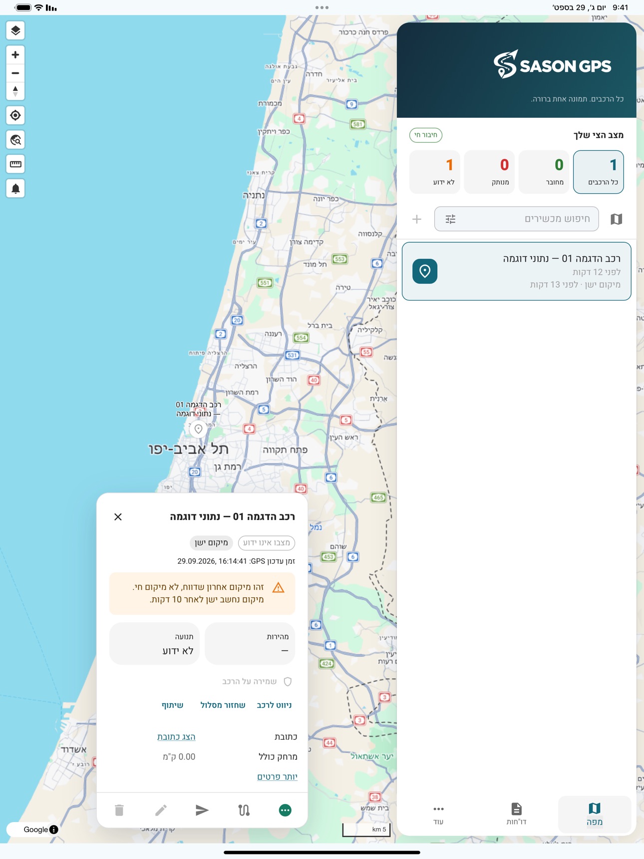Open Google map info icon
Viewport: 644px width, 859px height.
coord(54,830)
